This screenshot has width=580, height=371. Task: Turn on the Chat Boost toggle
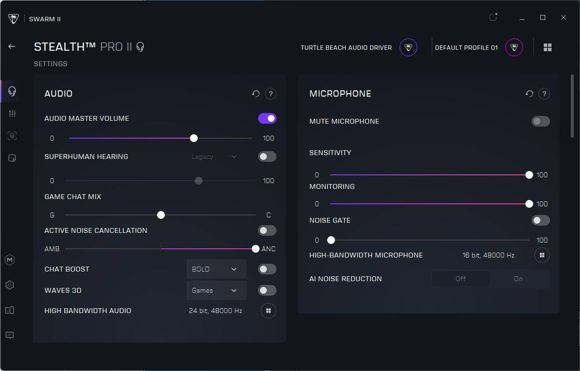pos(267,269)
